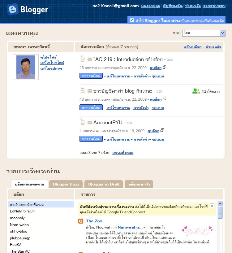Screen dimensions: 232x253
Task: Click สร้างบล็อก create blog link
Action: click(193, 47)
